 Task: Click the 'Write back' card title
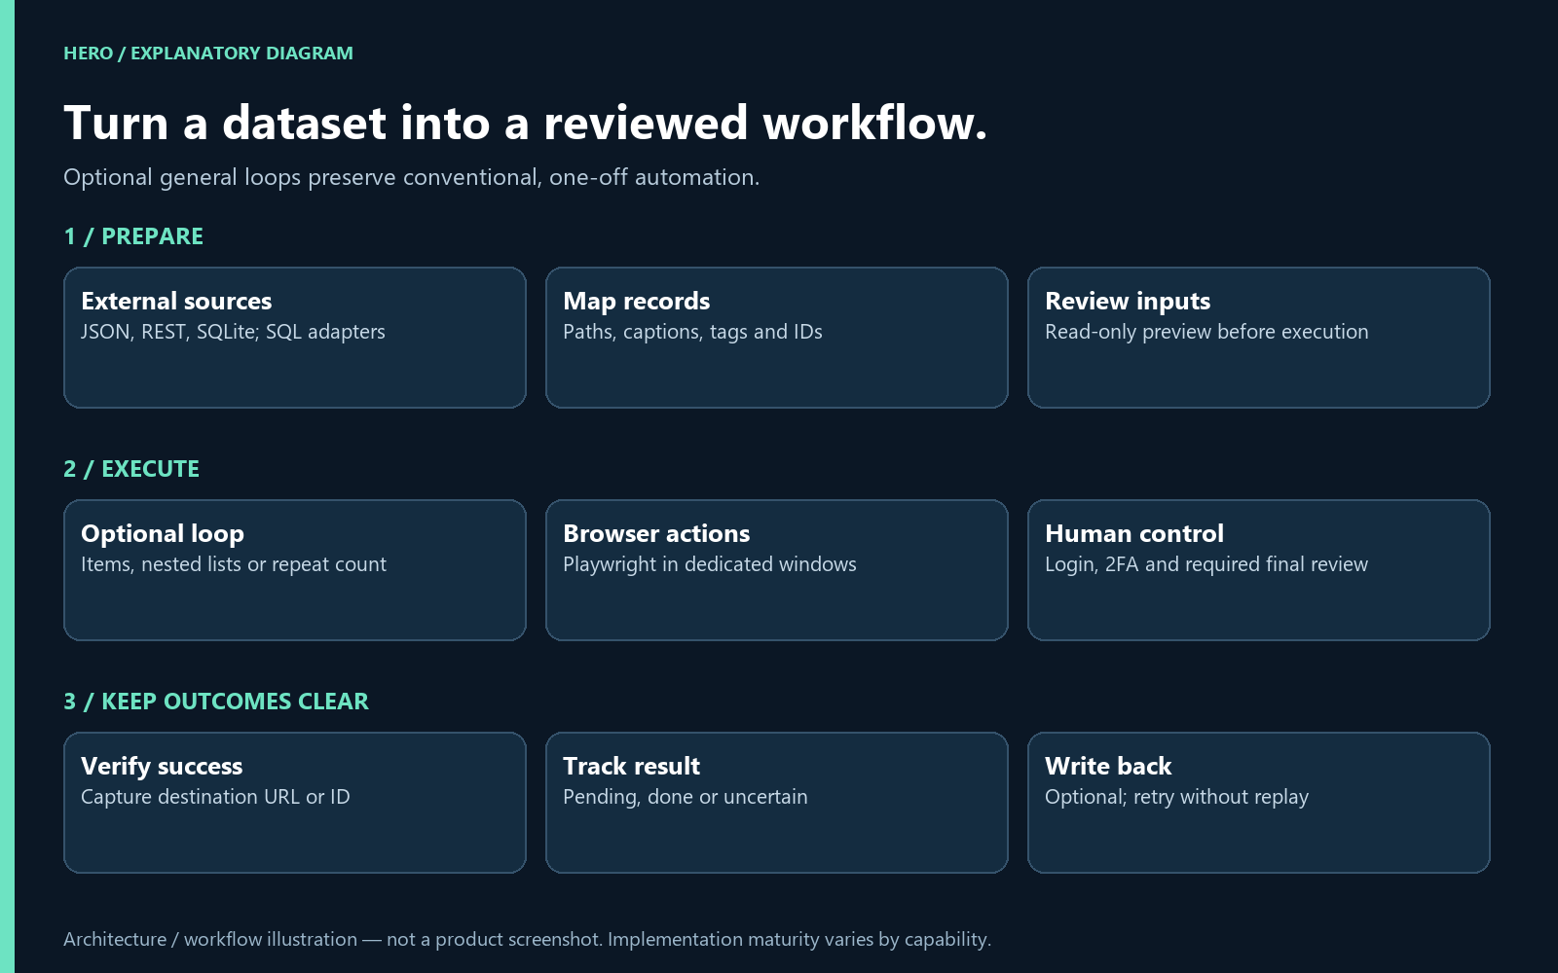[1108, 766]
